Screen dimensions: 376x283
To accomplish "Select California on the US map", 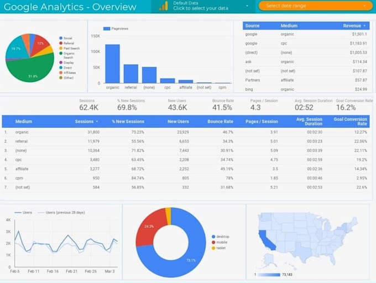I will pyautogui.click(x=266, y=240).
